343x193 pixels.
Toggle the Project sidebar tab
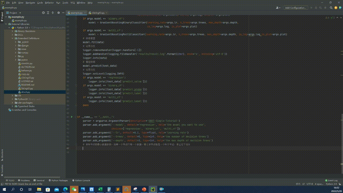(x=2, y=16)
